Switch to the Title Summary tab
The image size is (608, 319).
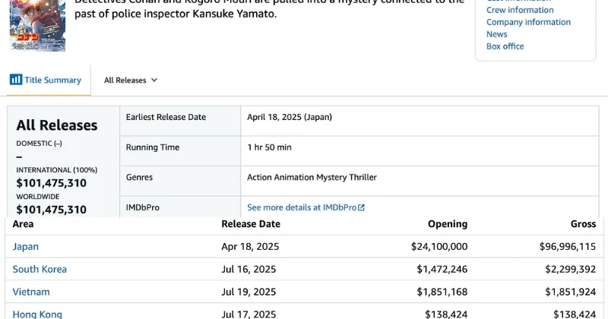click(x=46, y=80)
